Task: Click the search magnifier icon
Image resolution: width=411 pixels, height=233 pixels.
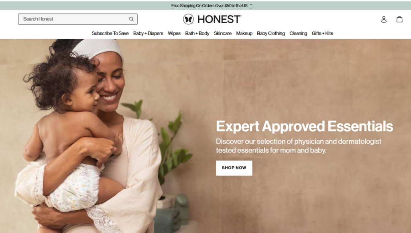Action: point(131,19)
